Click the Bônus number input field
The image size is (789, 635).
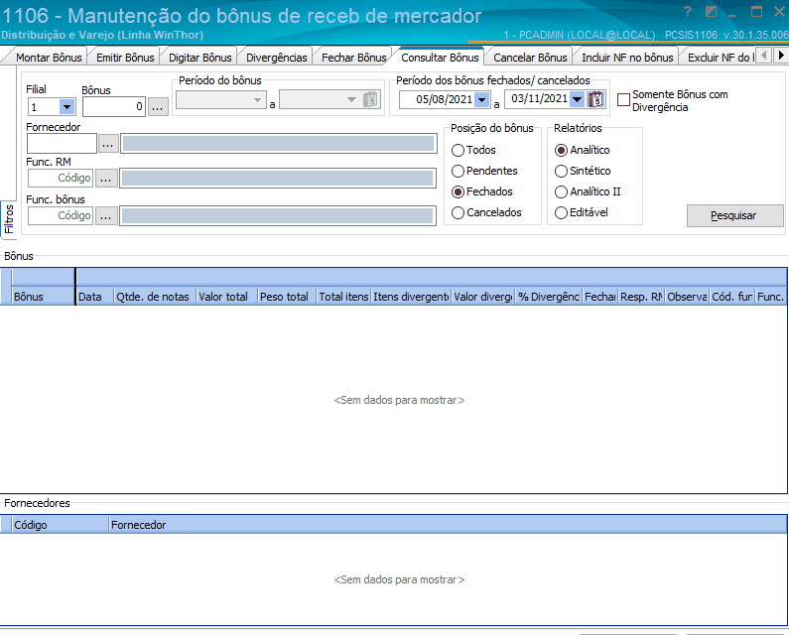[x=114, y=107]
